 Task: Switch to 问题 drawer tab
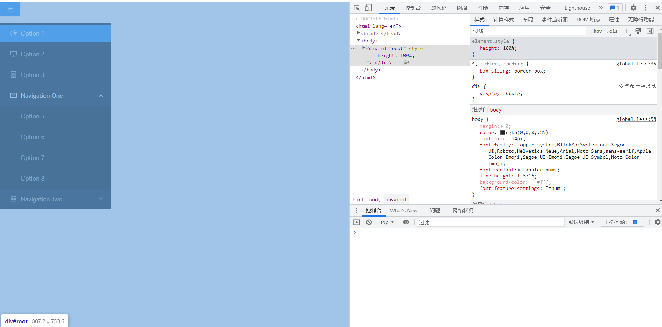click(435, 210)
